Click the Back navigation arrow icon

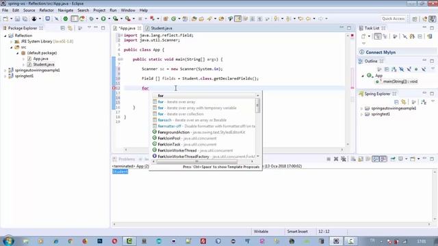coord(308,18)
